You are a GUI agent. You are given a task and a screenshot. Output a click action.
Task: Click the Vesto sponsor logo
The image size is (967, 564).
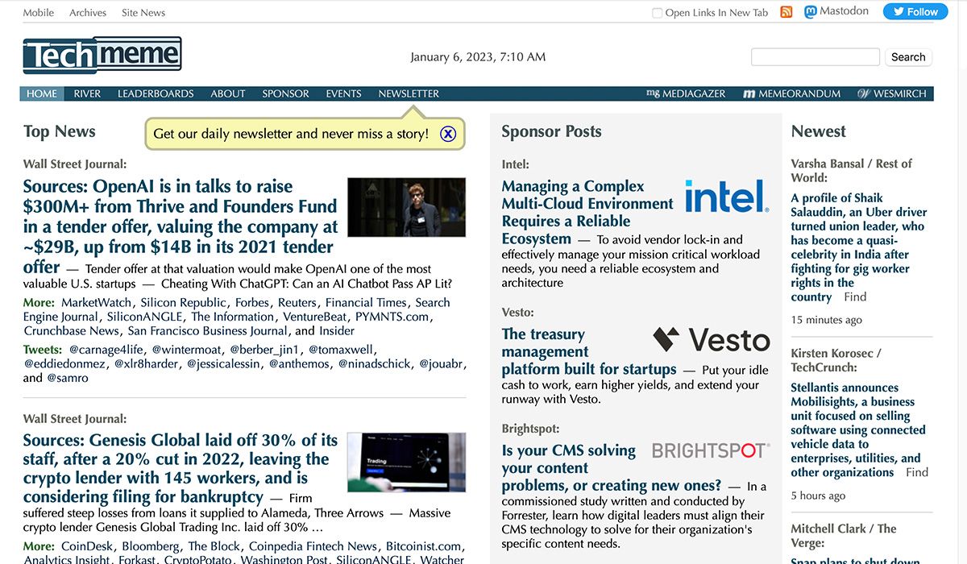(712, 340)
